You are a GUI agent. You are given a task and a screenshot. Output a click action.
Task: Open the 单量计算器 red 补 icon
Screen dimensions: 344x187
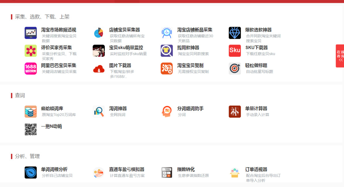[x=235, y=112]
